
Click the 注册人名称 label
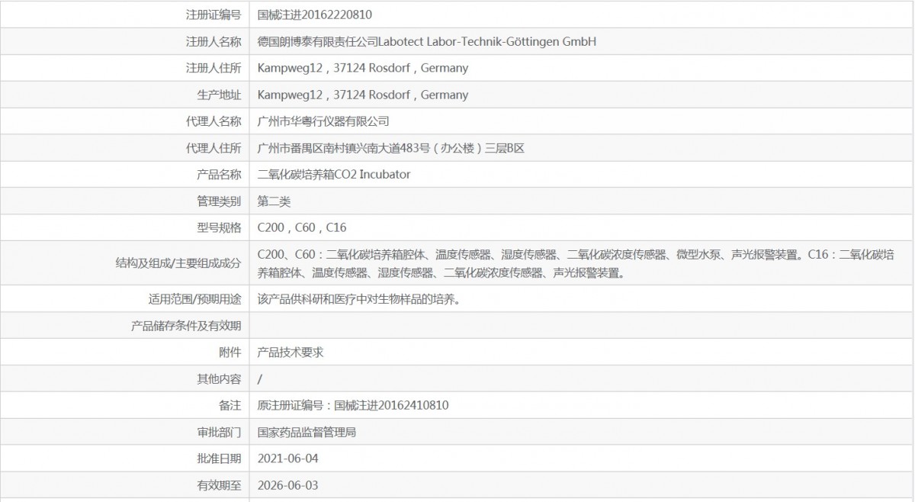(213, 41)
